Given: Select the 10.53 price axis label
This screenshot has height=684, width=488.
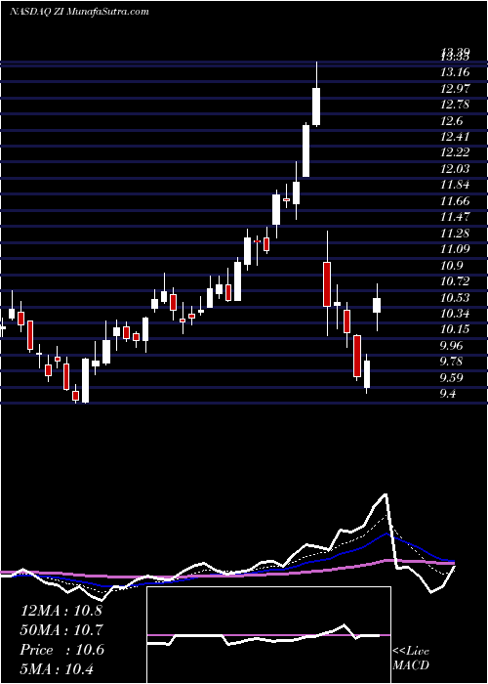Looking at the screenshot, I should 455,297.
